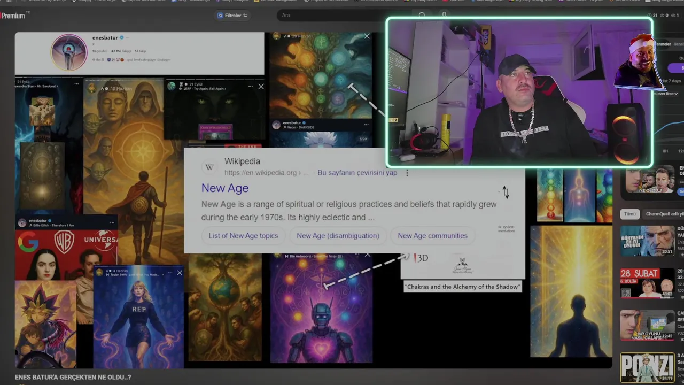Click the glowing silhouette artwork image
This screenshot has width=684, height=385.
click(x=571, y=291)
